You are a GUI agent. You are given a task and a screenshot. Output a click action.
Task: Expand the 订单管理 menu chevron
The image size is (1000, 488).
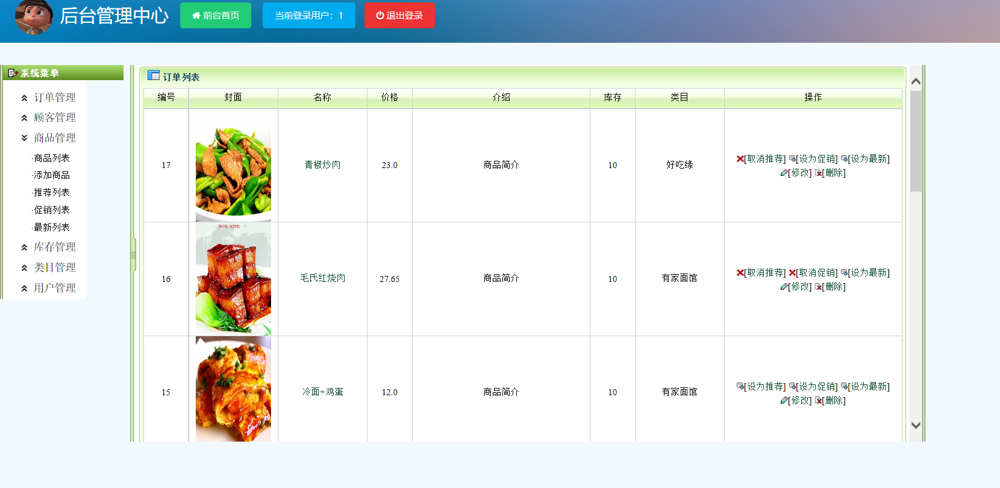pyautogui.click(x=24, y=98)
